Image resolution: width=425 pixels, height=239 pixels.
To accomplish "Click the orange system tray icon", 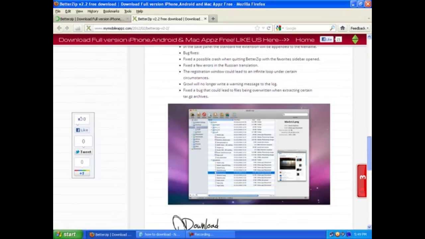I will (x=337, y=234).
